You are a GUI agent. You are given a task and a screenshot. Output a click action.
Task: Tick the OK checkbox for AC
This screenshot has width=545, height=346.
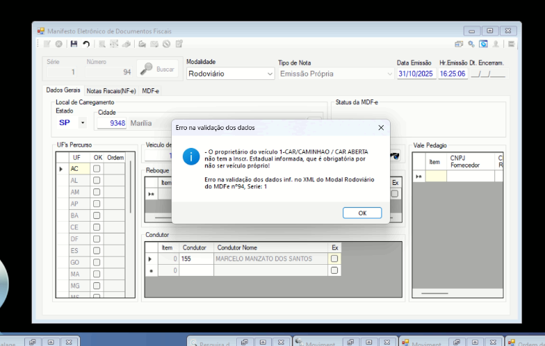tap(97, 168)
